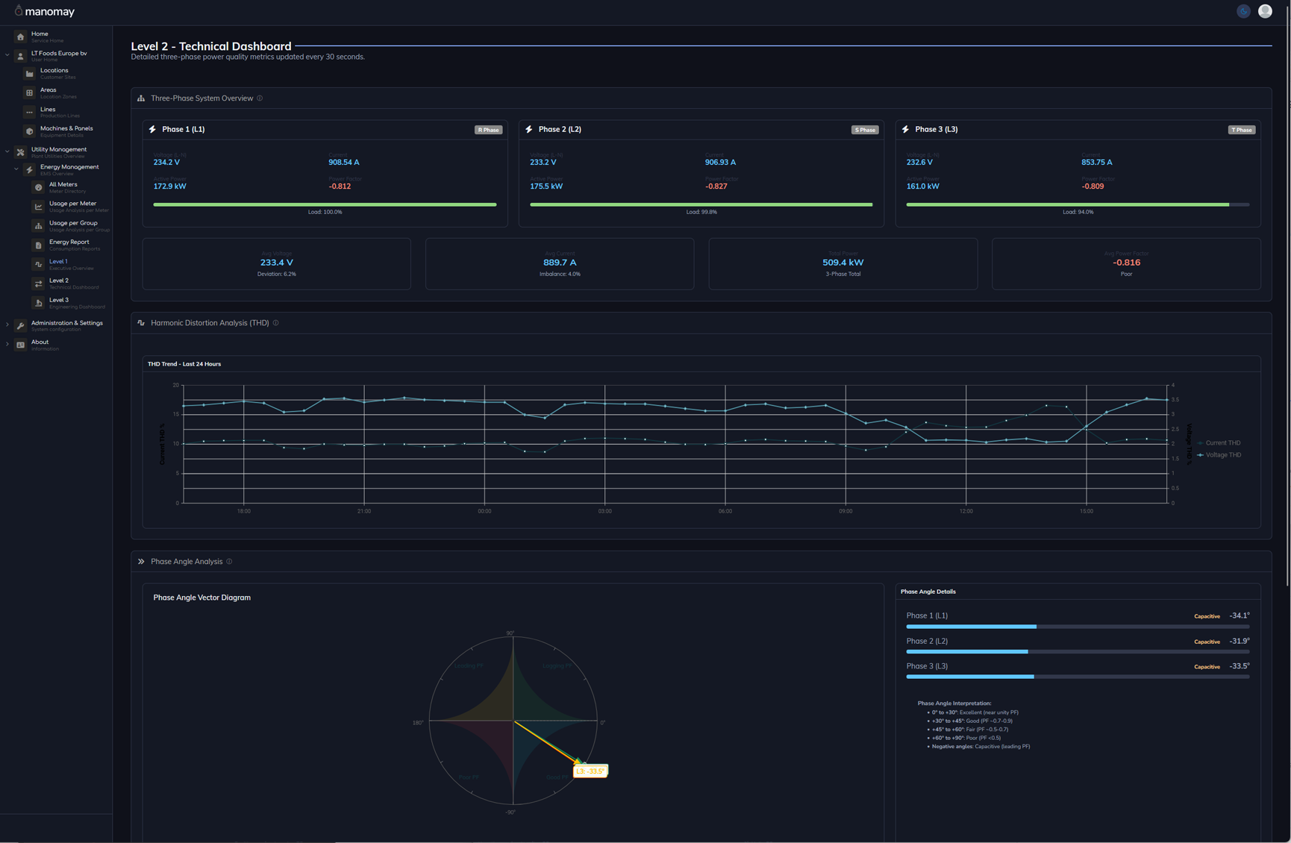Viewport: 1291px width, 843px height.
Task: Open Level 3 Engineering Dashboard menu item
Action: click(59, 301)
